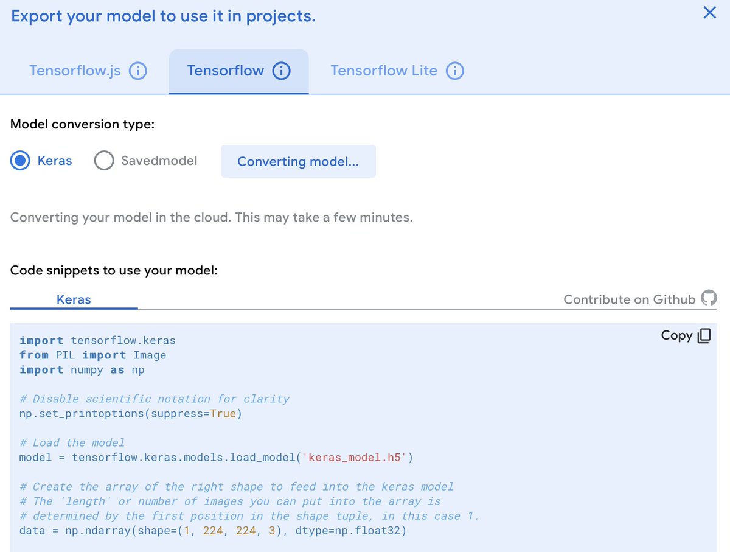Click the copy clipboard icon
This screenshot has height=552, width=730.
point(704,336)
